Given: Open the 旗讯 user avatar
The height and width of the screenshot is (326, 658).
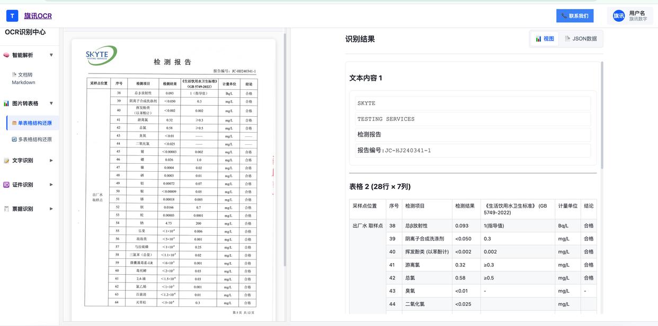Looking at the screenshot, I should [x=619, y=16].
